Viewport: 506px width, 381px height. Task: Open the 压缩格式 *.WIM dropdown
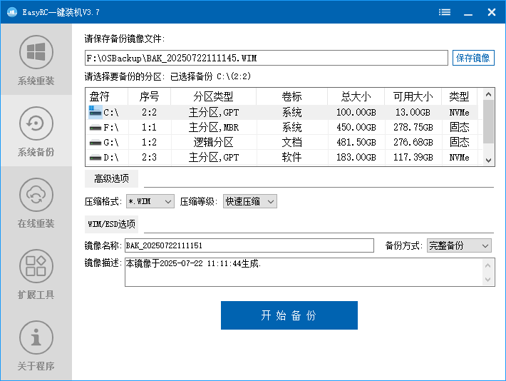pyautogui.click(x=150, y=201)
